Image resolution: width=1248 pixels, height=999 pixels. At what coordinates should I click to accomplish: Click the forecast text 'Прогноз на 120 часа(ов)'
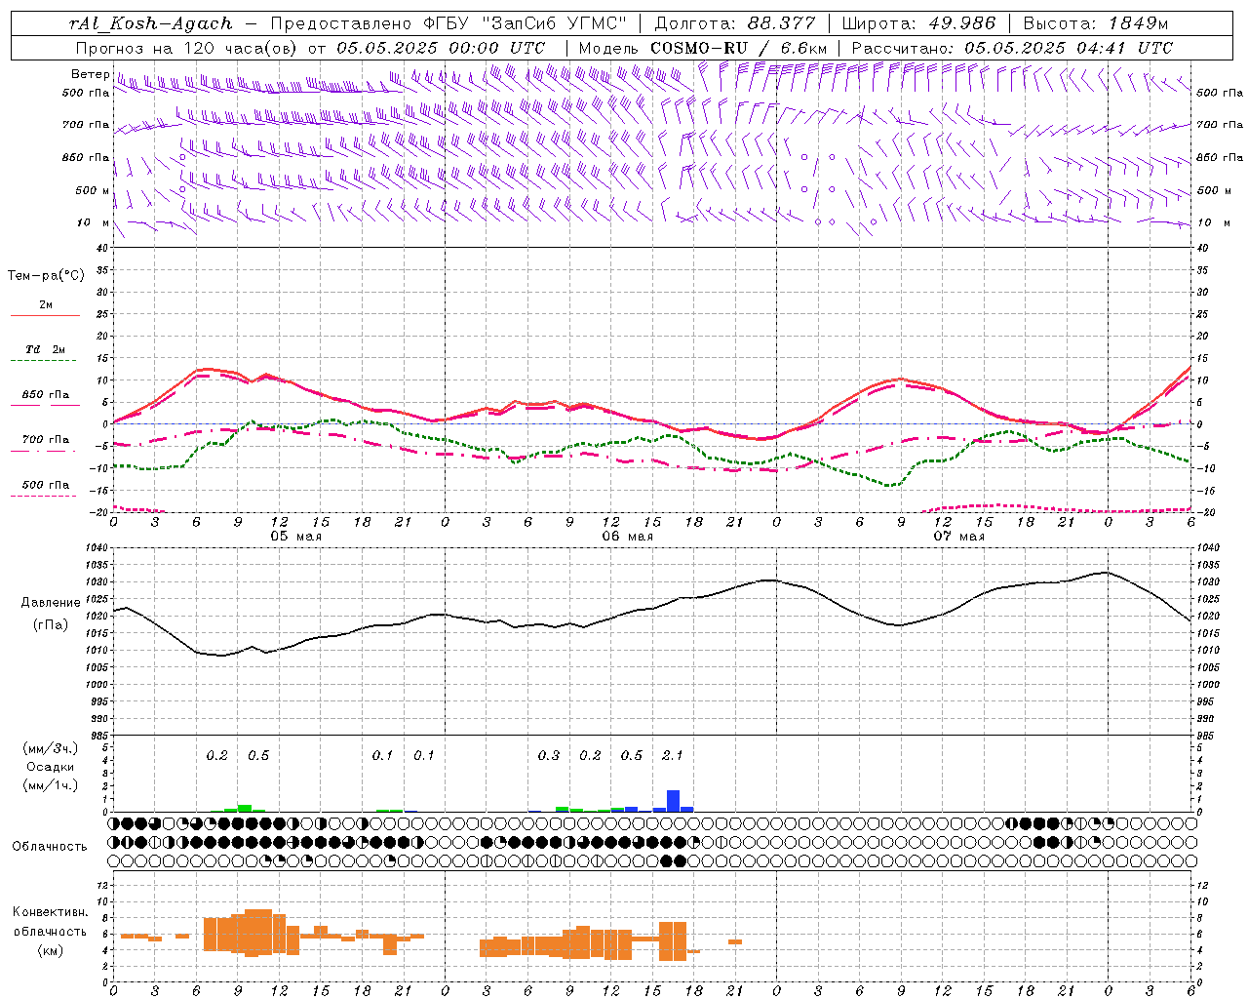point(187,48)
